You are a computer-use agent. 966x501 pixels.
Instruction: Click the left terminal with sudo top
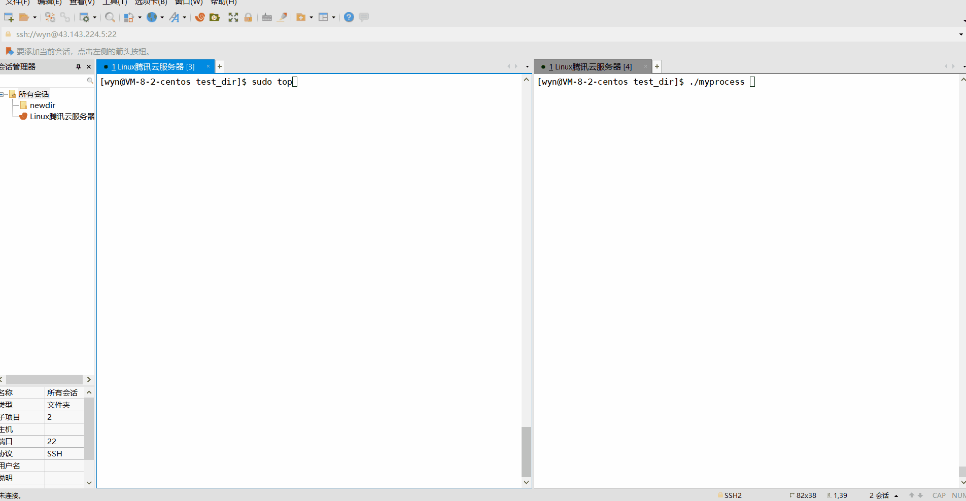pyautogui.click(x=309, y=280)
